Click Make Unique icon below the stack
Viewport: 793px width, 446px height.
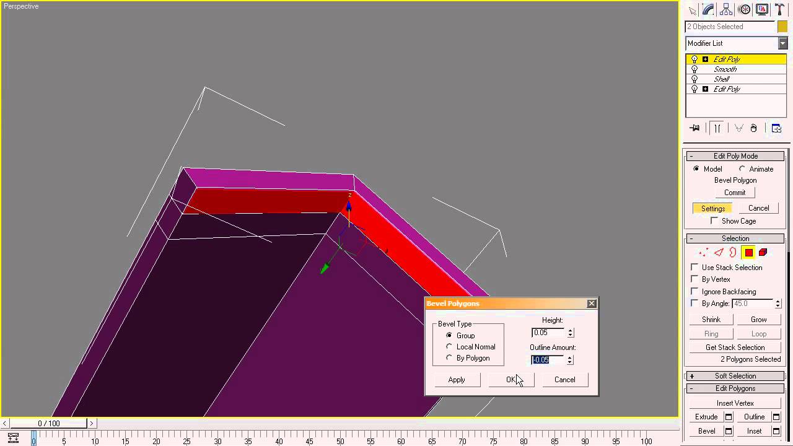tap(738, 128)
